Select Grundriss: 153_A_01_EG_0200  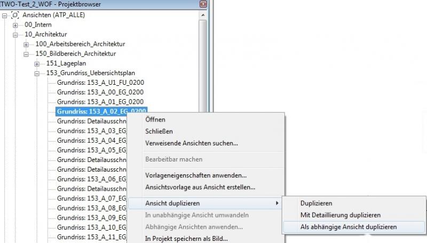(100, 102)
